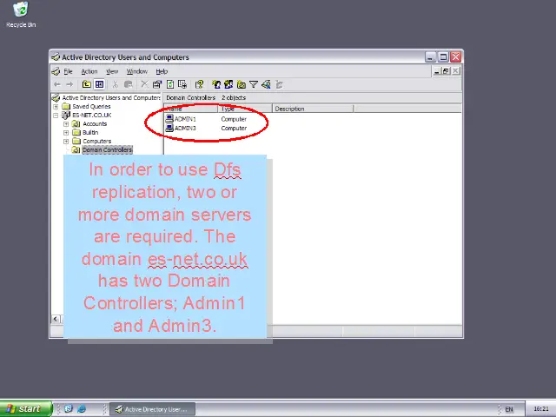Click the Forward arrow in the toolbar
This screenshot has height=417, width=556.
pyautogui.click(x=69, y=84)
